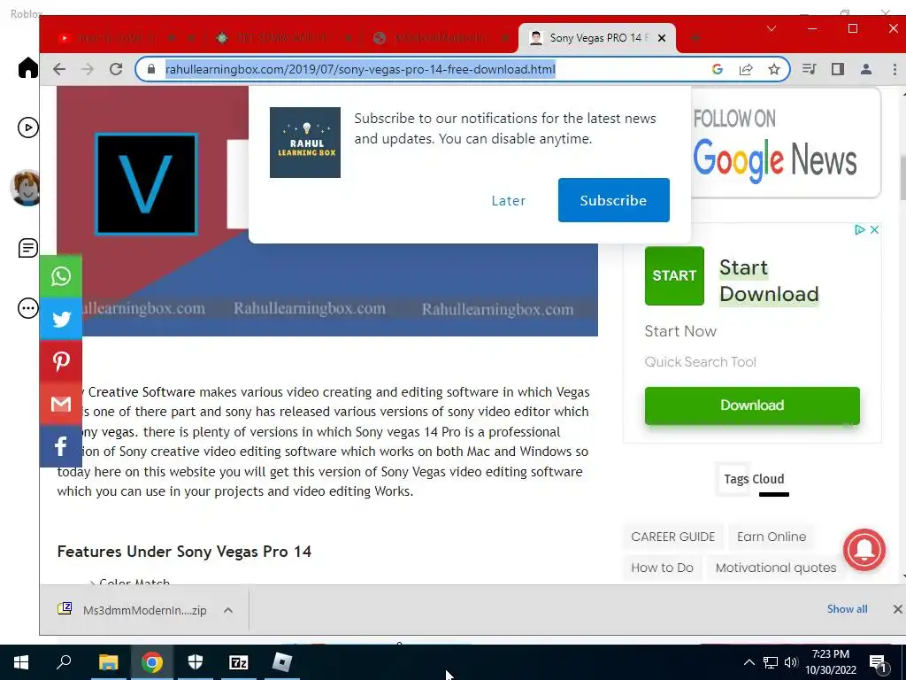Open the Roblox chat notes icon

[x=27, y=248]
